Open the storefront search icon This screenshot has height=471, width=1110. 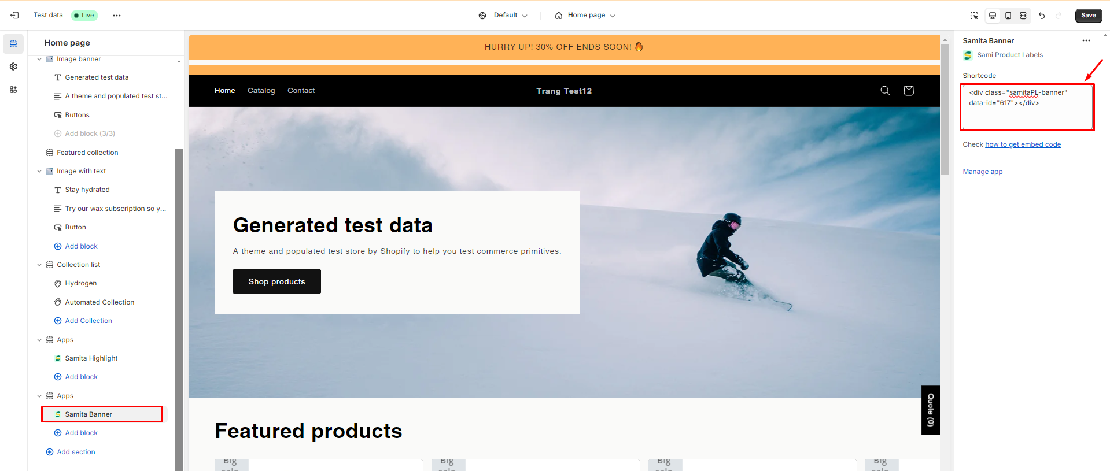click(x=885, y=91)
